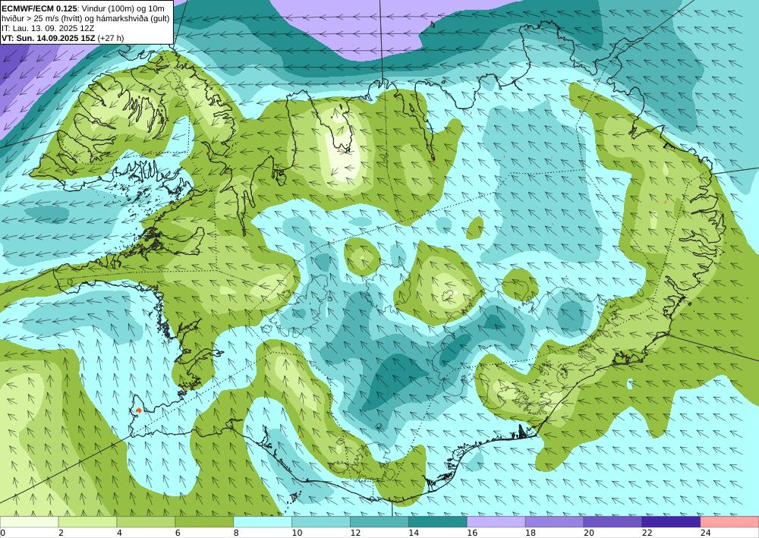Screen dimensions: 759x538
Task: Click the scale label '22'
Action: click(x=647, y=533)
